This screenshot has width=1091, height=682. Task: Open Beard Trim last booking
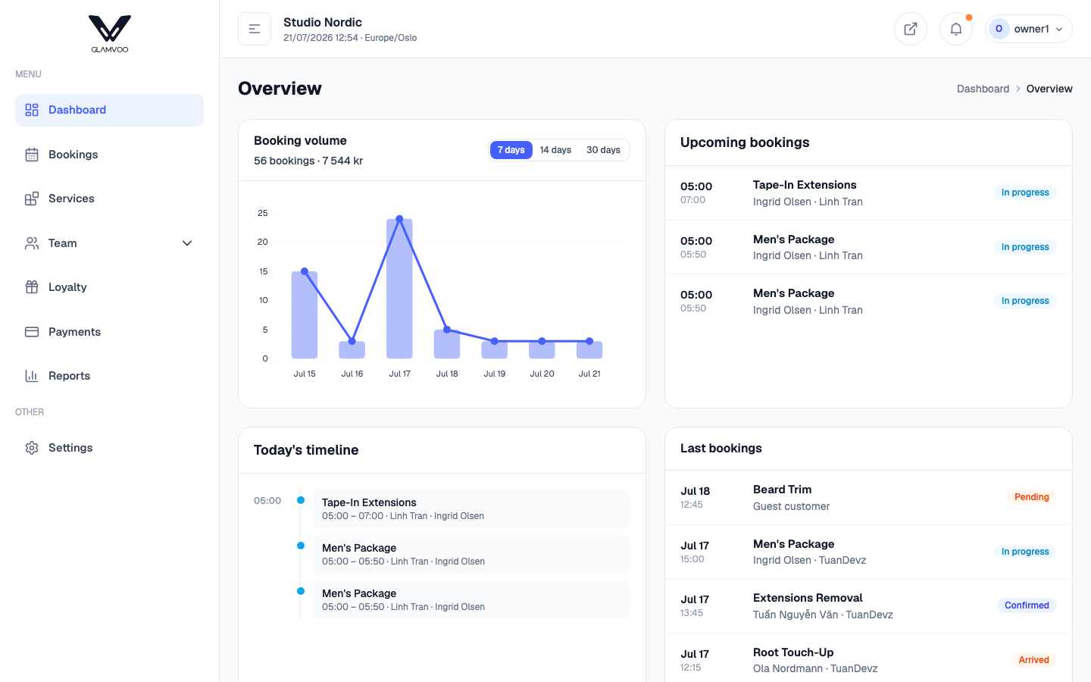868,498
